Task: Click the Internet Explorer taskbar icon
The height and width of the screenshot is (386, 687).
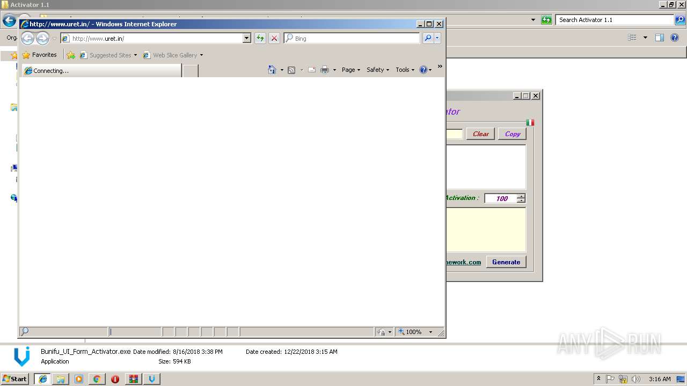Action: click(43, 379)
